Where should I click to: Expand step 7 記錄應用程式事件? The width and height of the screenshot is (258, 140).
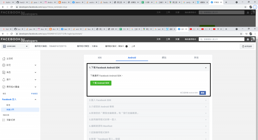click(x=148, y=132)
